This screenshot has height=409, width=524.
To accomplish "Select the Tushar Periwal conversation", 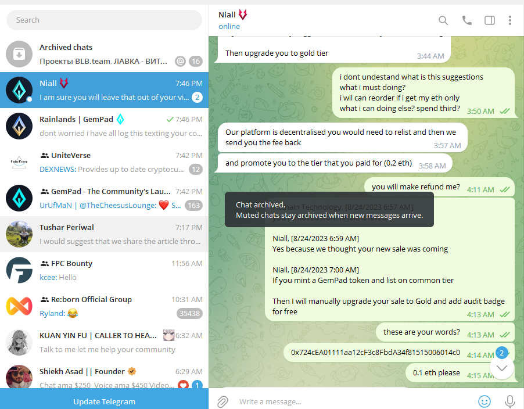I will pos(104,234).
